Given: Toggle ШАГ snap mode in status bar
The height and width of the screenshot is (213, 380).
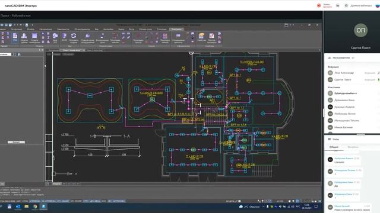Looking at the screenshot, I should tap(18, 201).
